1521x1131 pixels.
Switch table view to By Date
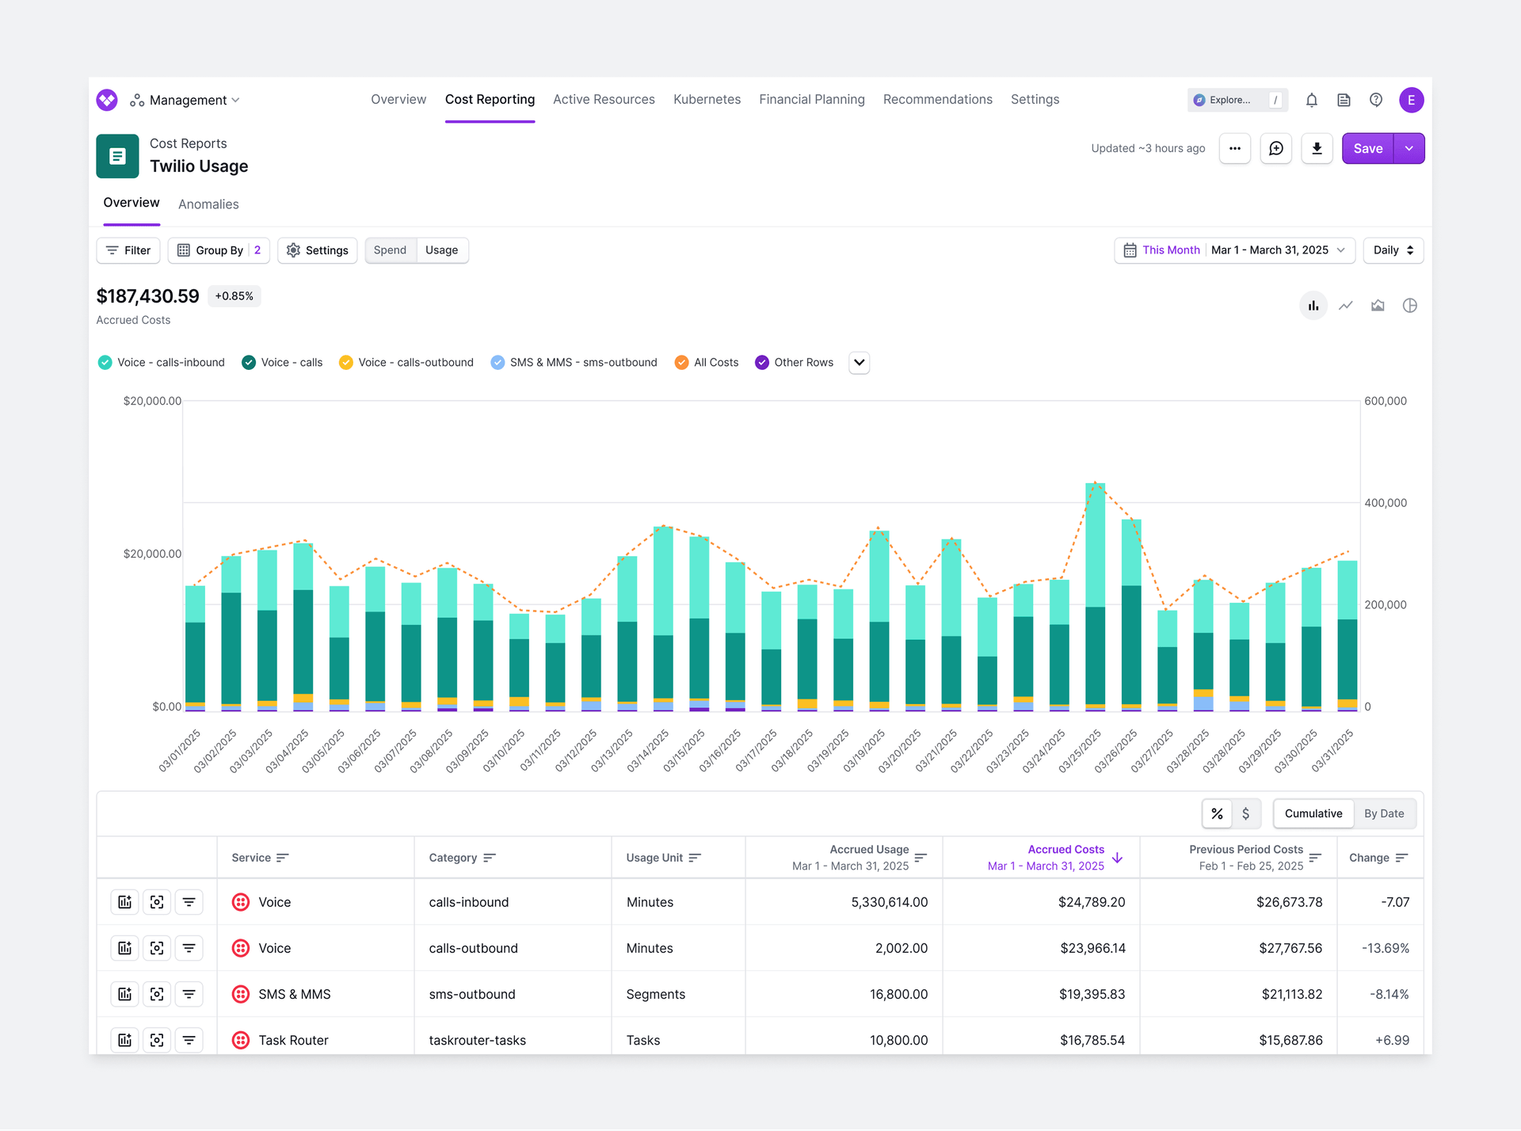(x=1383, y=814)
